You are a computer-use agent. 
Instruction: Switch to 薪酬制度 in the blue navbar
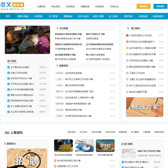click(x=68, y=16)
